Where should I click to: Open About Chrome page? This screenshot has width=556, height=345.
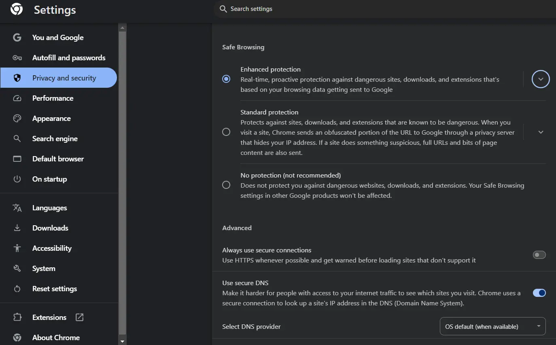56,338
